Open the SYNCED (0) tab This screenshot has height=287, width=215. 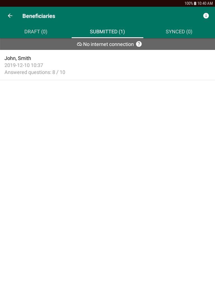pyautogui.click(x=179, y=32)
